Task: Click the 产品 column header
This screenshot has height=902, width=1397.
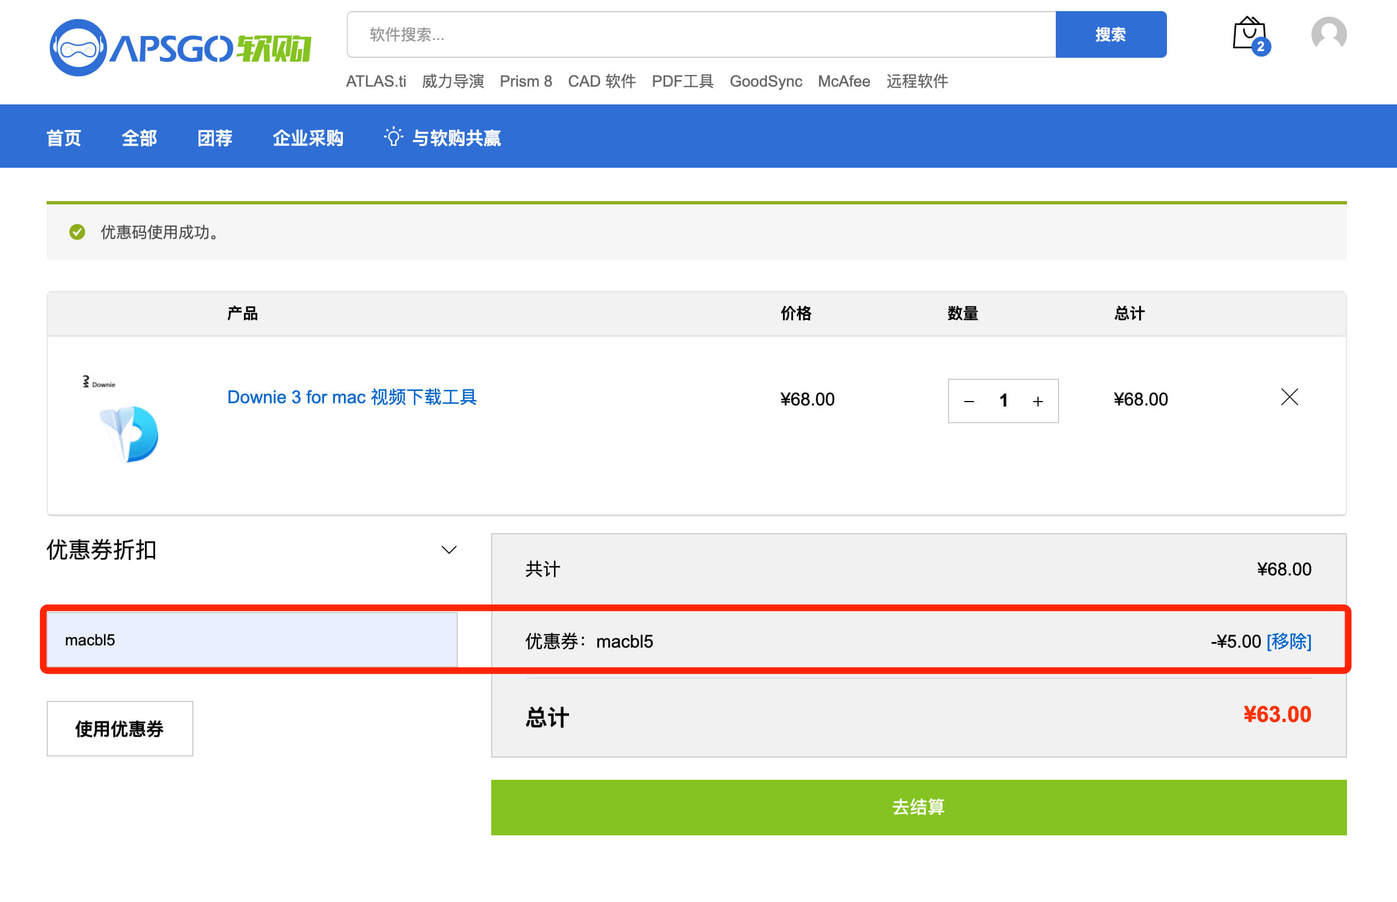Action: point(242,313)
